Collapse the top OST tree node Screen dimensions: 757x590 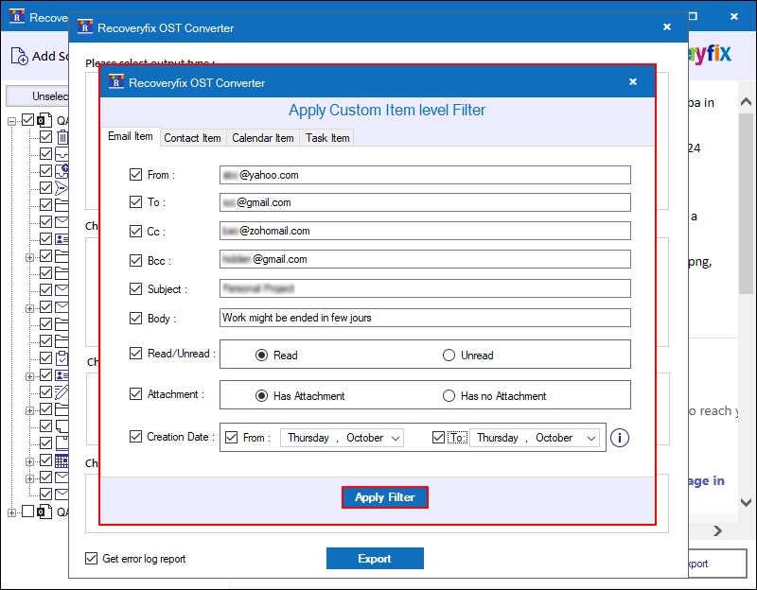click(11, 121)
